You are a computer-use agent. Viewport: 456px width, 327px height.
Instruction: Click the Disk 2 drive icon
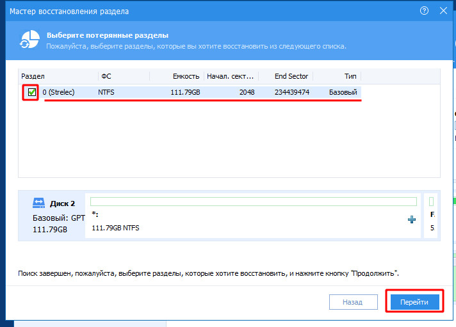(38, 203)
